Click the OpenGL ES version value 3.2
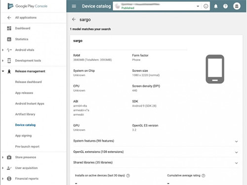Screen dimensions: 247x185 134,130
